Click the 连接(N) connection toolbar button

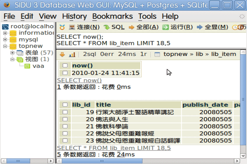(84, 27)
